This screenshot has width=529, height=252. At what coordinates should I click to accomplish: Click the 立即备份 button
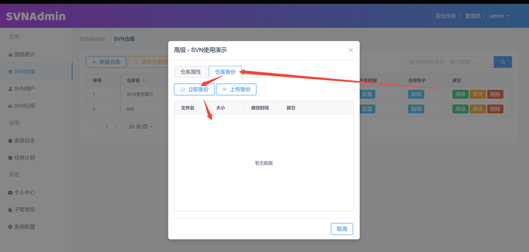[x=194, y=90]
